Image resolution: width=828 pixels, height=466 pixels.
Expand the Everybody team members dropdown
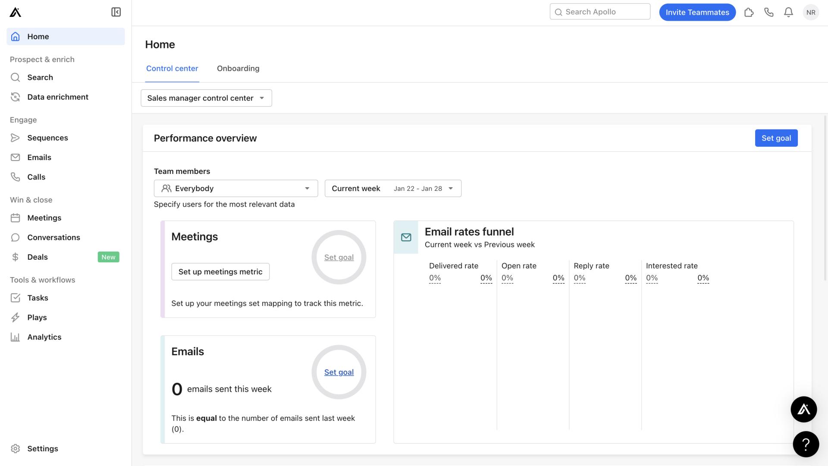[236, 189]
